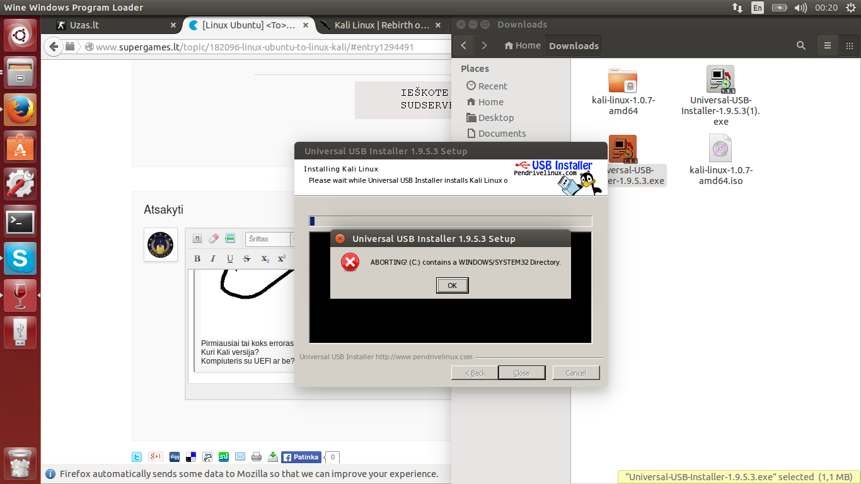Close the Uzas.lt tab
861x484 pixels.
(173, 25)
